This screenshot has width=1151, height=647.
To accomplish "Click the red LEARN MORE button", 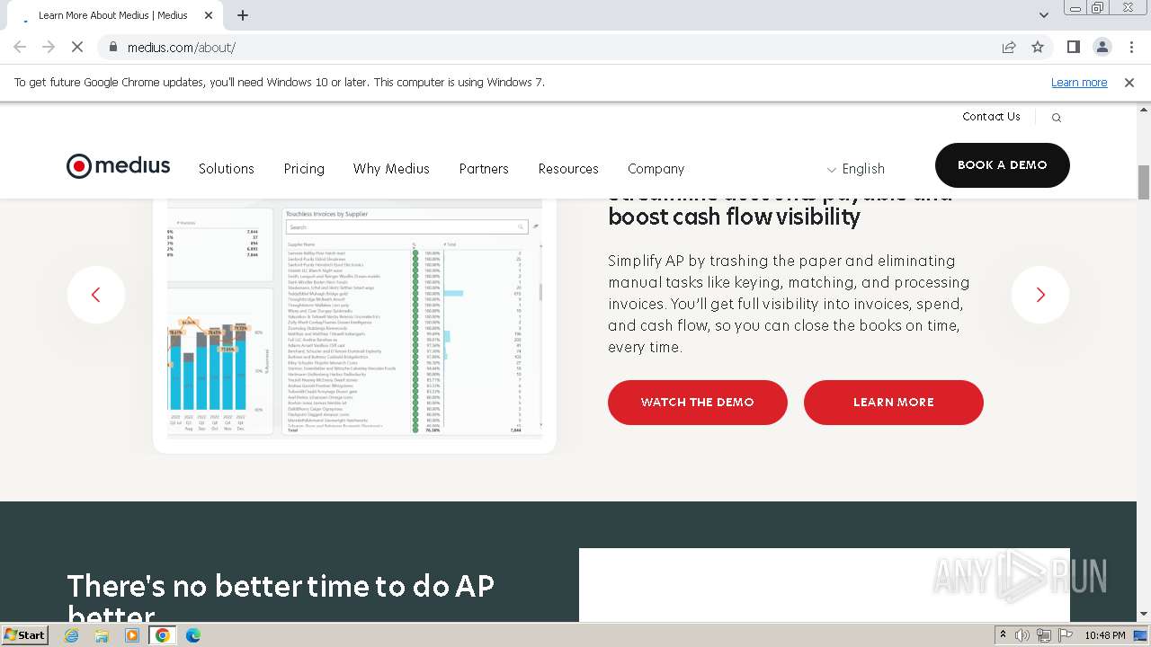I will coord(894,403).
